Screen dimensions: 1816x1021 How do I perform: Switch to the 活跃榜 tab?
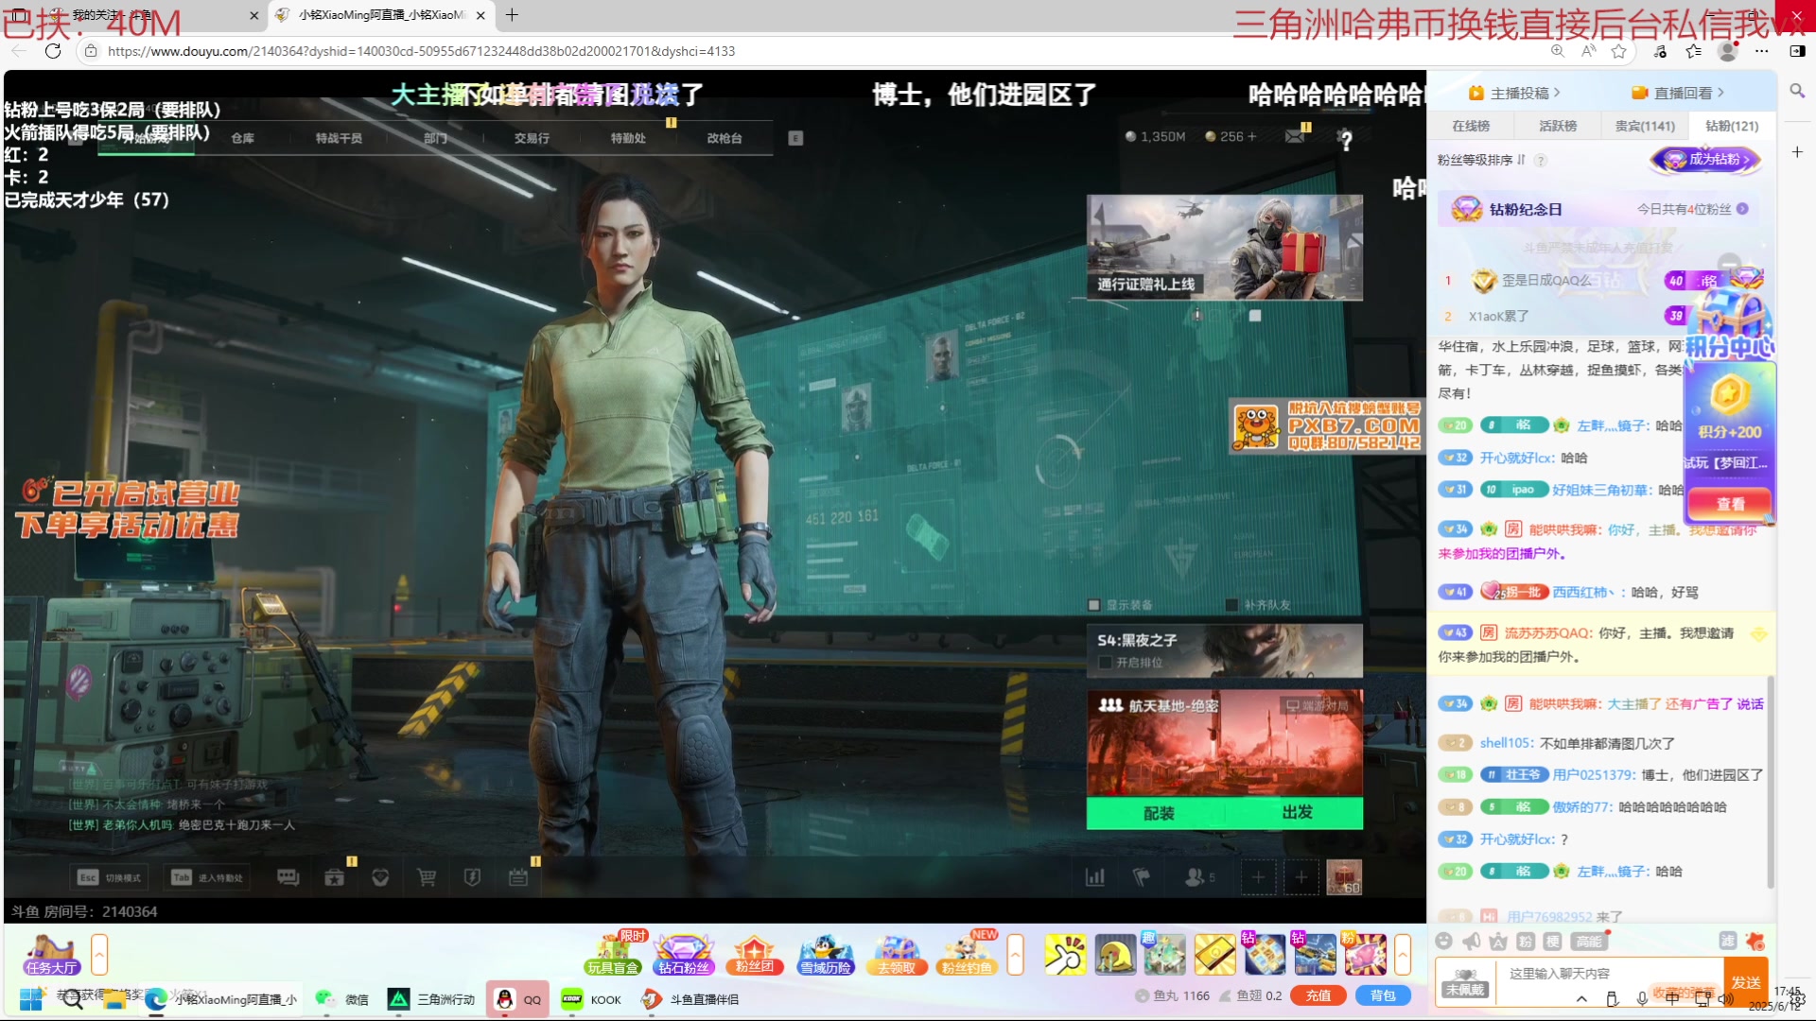click(1558, 126)
